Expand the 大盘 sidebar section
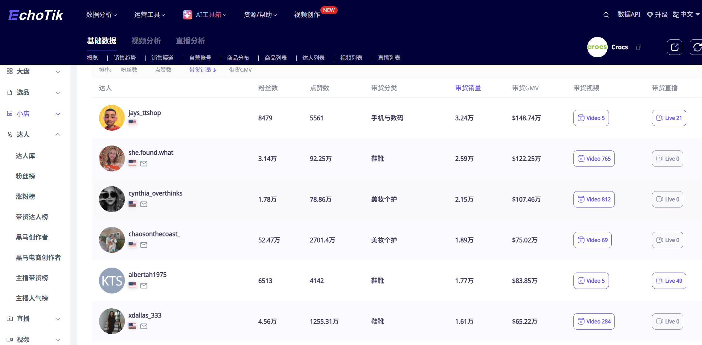702x345 pixels. pyautogui.click(x=57, y=71)
